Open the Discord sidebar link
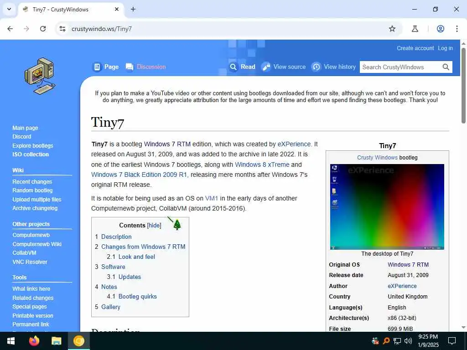The width and height of the screenshot is (467, 350). point(22,137)
